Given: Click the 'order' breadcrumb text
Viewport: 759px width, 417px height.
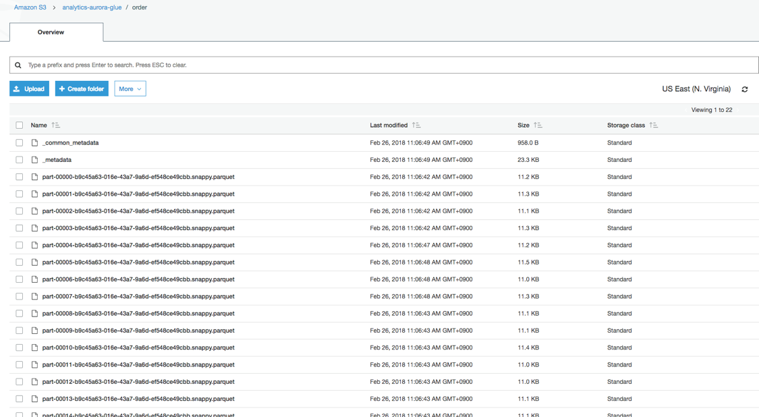Looking at the screenshot, I should pos(140,7).
